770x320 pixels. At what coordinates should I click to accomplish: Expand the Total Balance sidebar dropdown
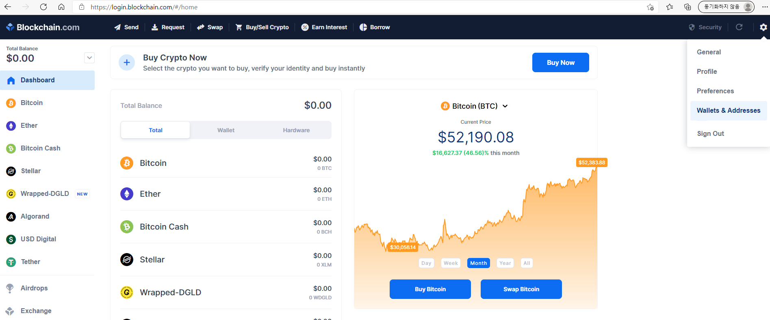pos(89,58)
